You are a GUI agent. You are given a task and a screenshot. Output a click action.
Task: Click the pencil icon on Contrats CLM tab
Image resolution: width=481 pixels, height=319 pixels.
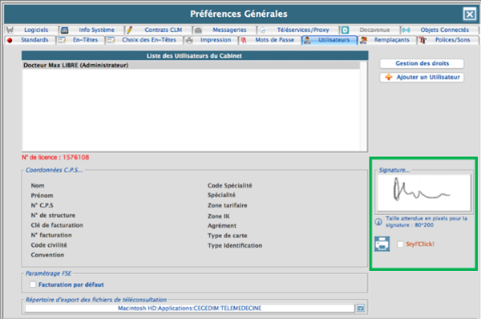(x=129, y=30)
